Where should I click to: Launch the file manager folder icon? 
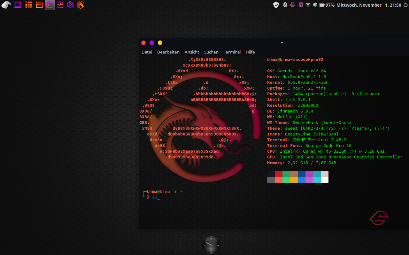click(x=39, y=5)
